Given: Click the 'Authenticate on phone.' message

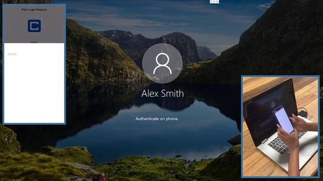Looking at the screenshot, I should point(157,119).
